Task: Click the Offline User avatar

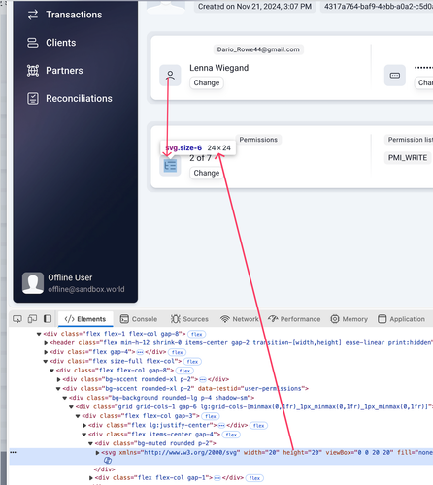Action: [x=33, y=283]
